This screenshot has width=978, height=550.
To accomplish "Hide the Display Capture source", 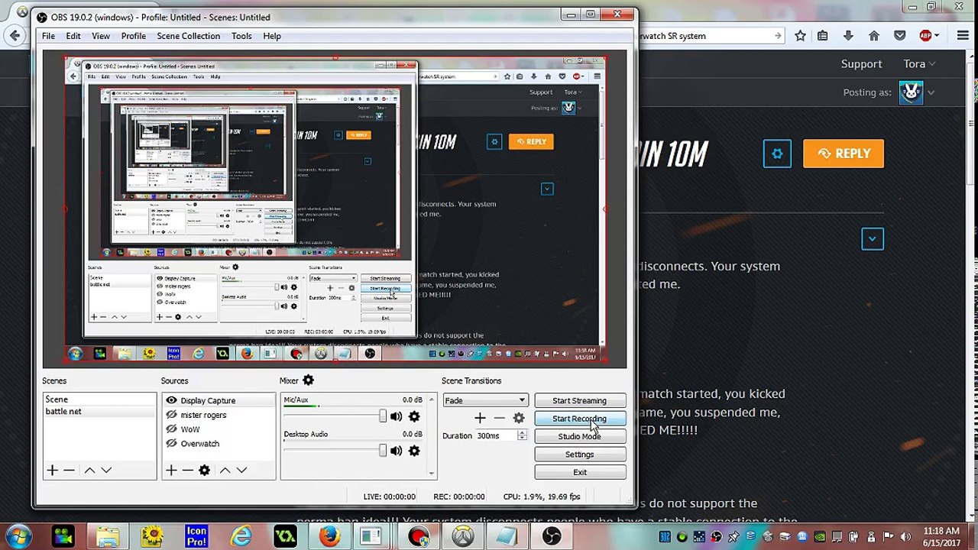I will (171, 400).
